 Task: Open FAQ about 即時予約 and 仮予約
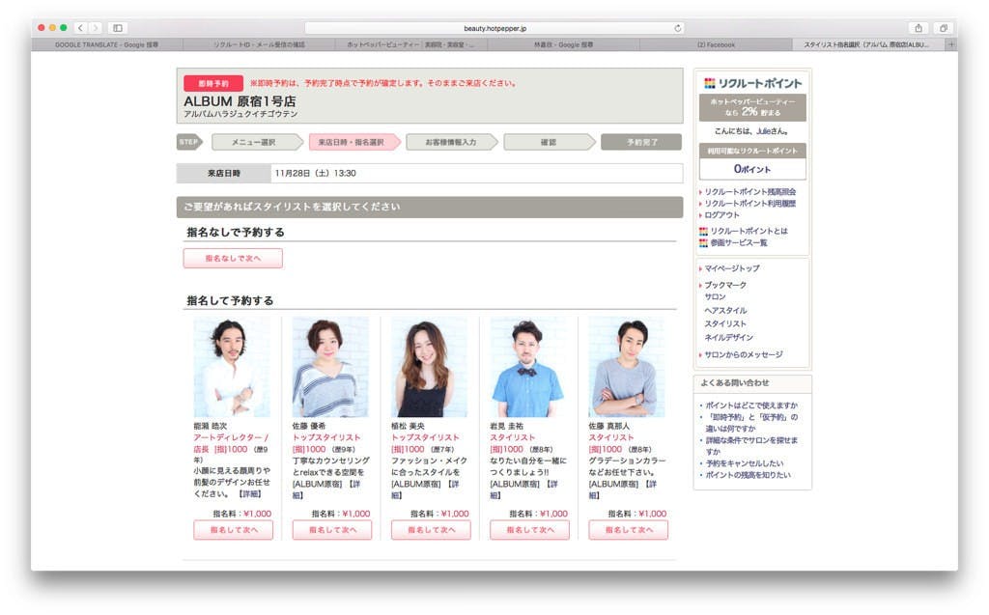[x=751, y=423]
